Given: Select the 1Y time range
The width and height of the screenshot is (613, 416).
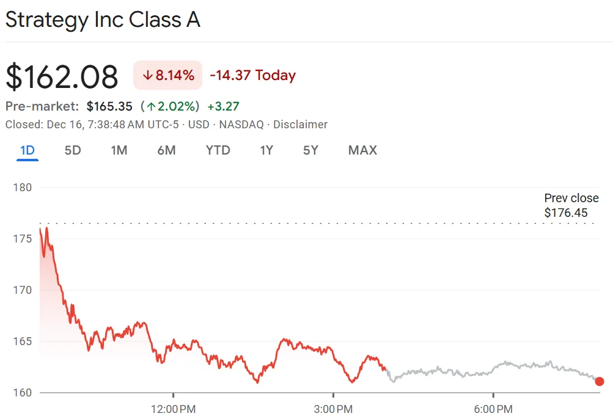Looking at the screenshot, I should point(266,150).
